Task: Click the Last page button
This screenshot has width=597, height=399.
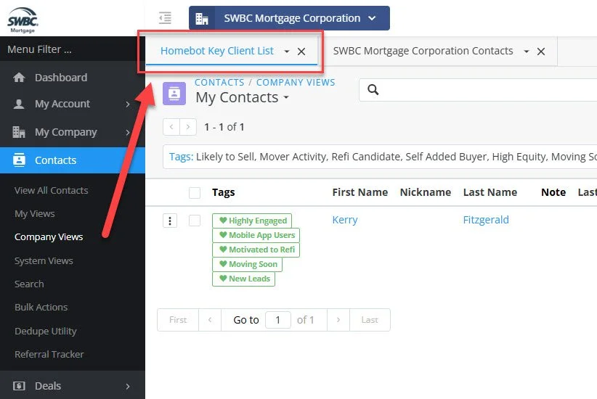Action: pos(370,320)
